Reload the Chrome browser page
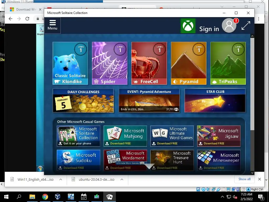This screenshot has width=269, height=202. point(27,19)
